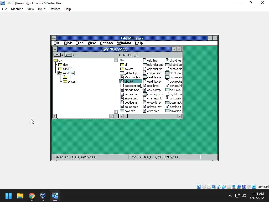Select the windows folder in tree
This screenshot has height=202, width=269.
66,73
